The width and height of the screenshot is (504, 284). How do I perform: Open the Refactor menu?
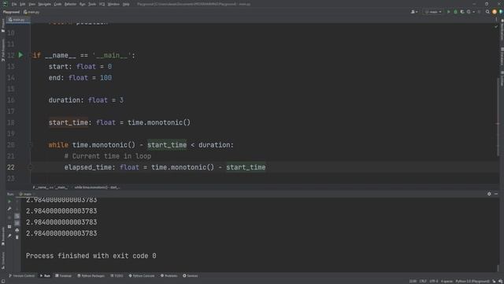pos(70,4)
